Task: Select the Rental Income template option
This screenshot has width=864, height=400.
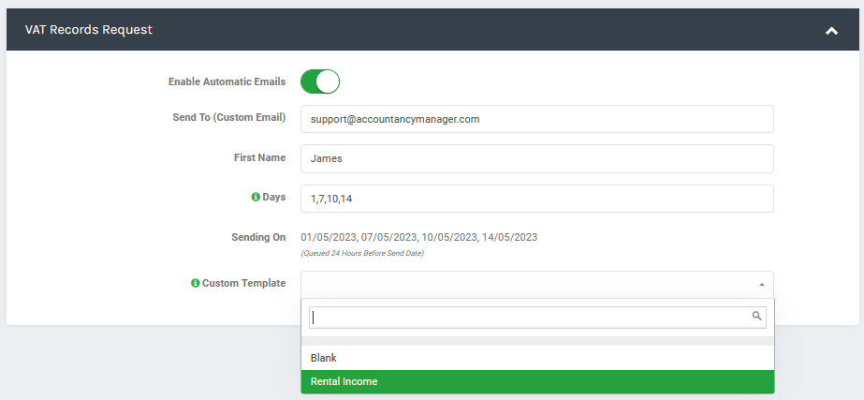Action: pos(537,382)
